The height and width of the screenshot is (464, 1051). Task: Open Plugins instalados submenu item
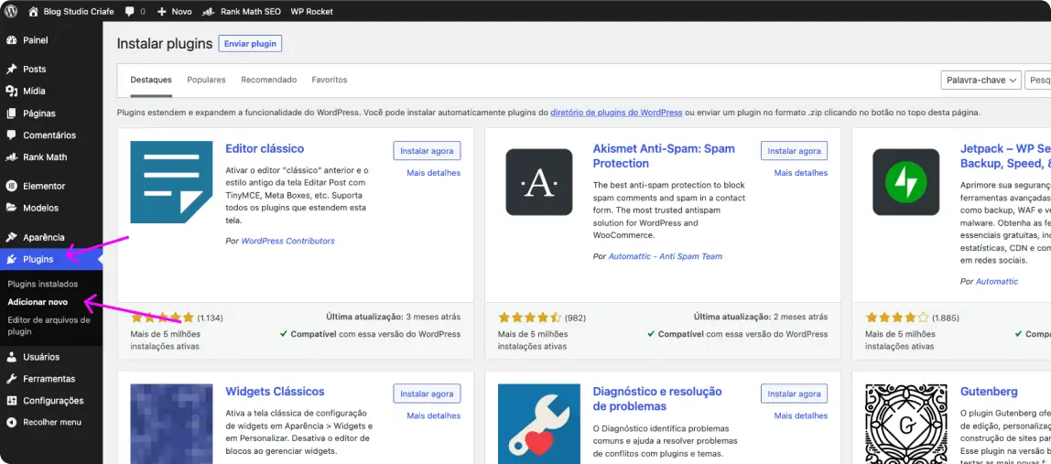point(43,285)
